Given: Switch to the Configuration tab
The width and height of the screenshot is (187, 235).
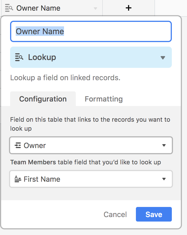Looking at the screenshot, I should pyautogui.click(x=43, y=99).
